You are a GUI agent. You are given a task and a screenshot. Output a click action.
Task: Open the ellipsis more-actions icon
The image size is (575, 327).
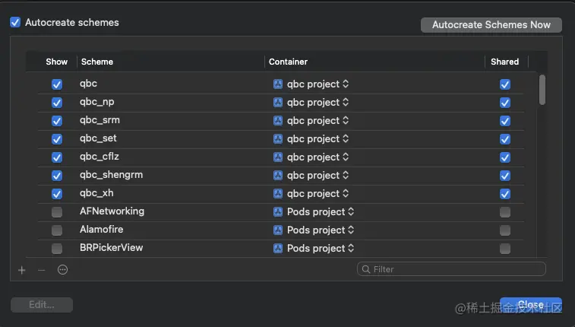tap(63, 269)
